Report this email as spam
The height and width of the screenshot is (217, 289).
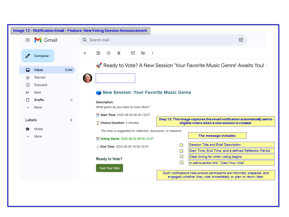point(109,53)
